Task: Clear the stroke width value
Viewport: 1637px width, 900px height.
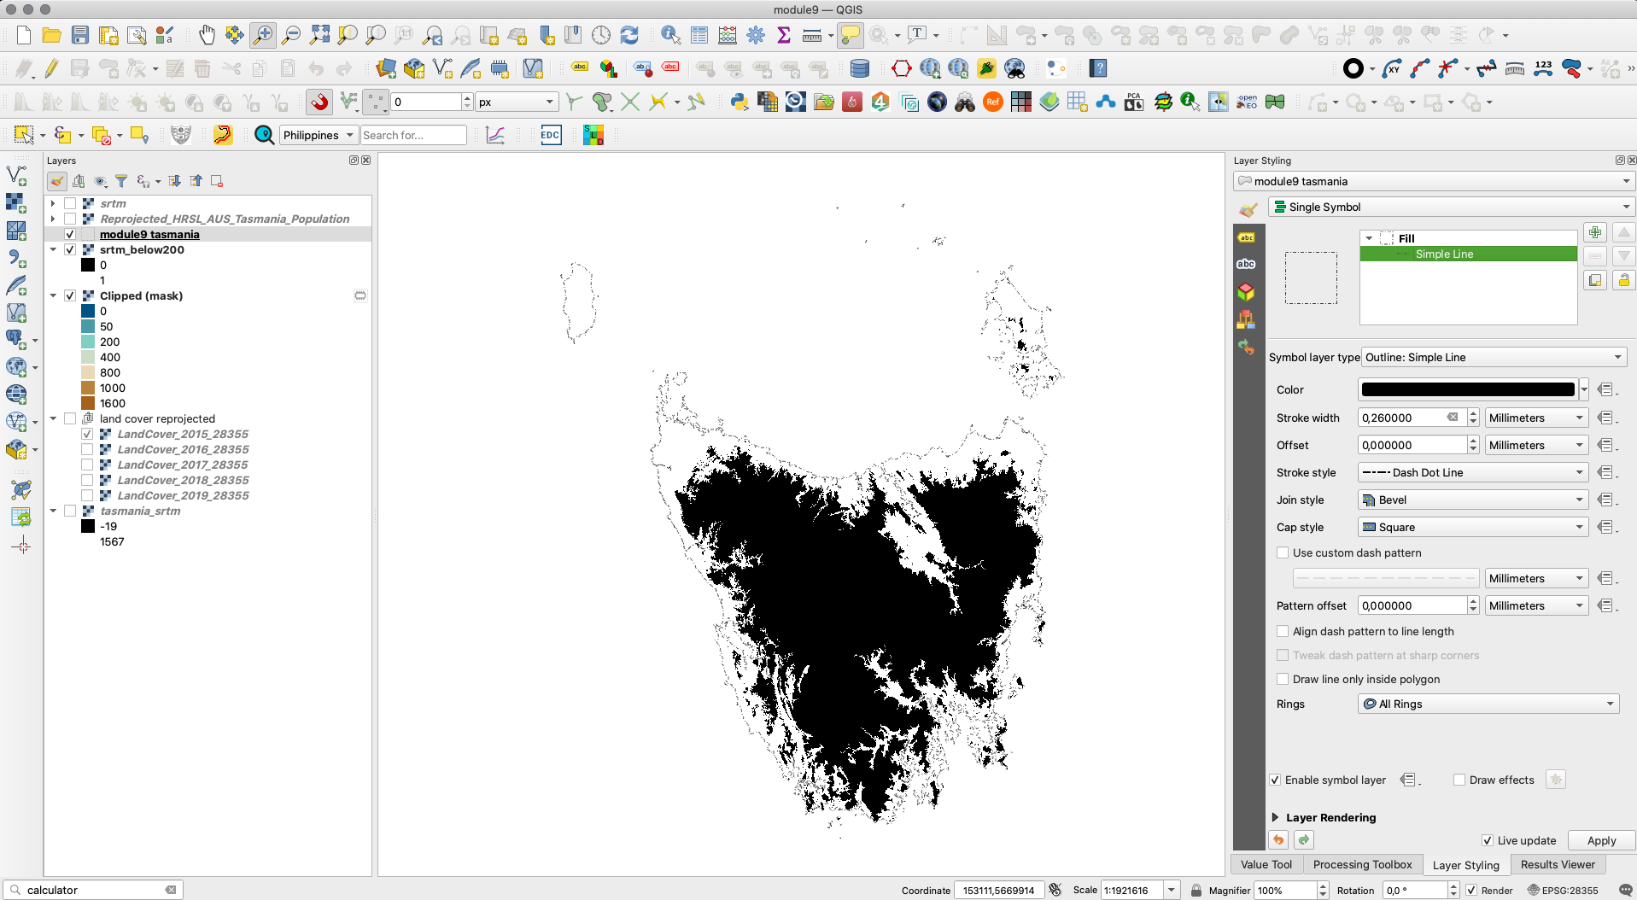Action: (1453, 418)
